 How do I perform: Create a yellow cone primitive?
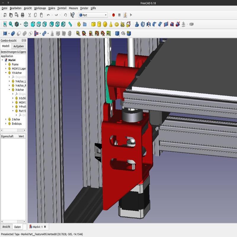(111, 24)
